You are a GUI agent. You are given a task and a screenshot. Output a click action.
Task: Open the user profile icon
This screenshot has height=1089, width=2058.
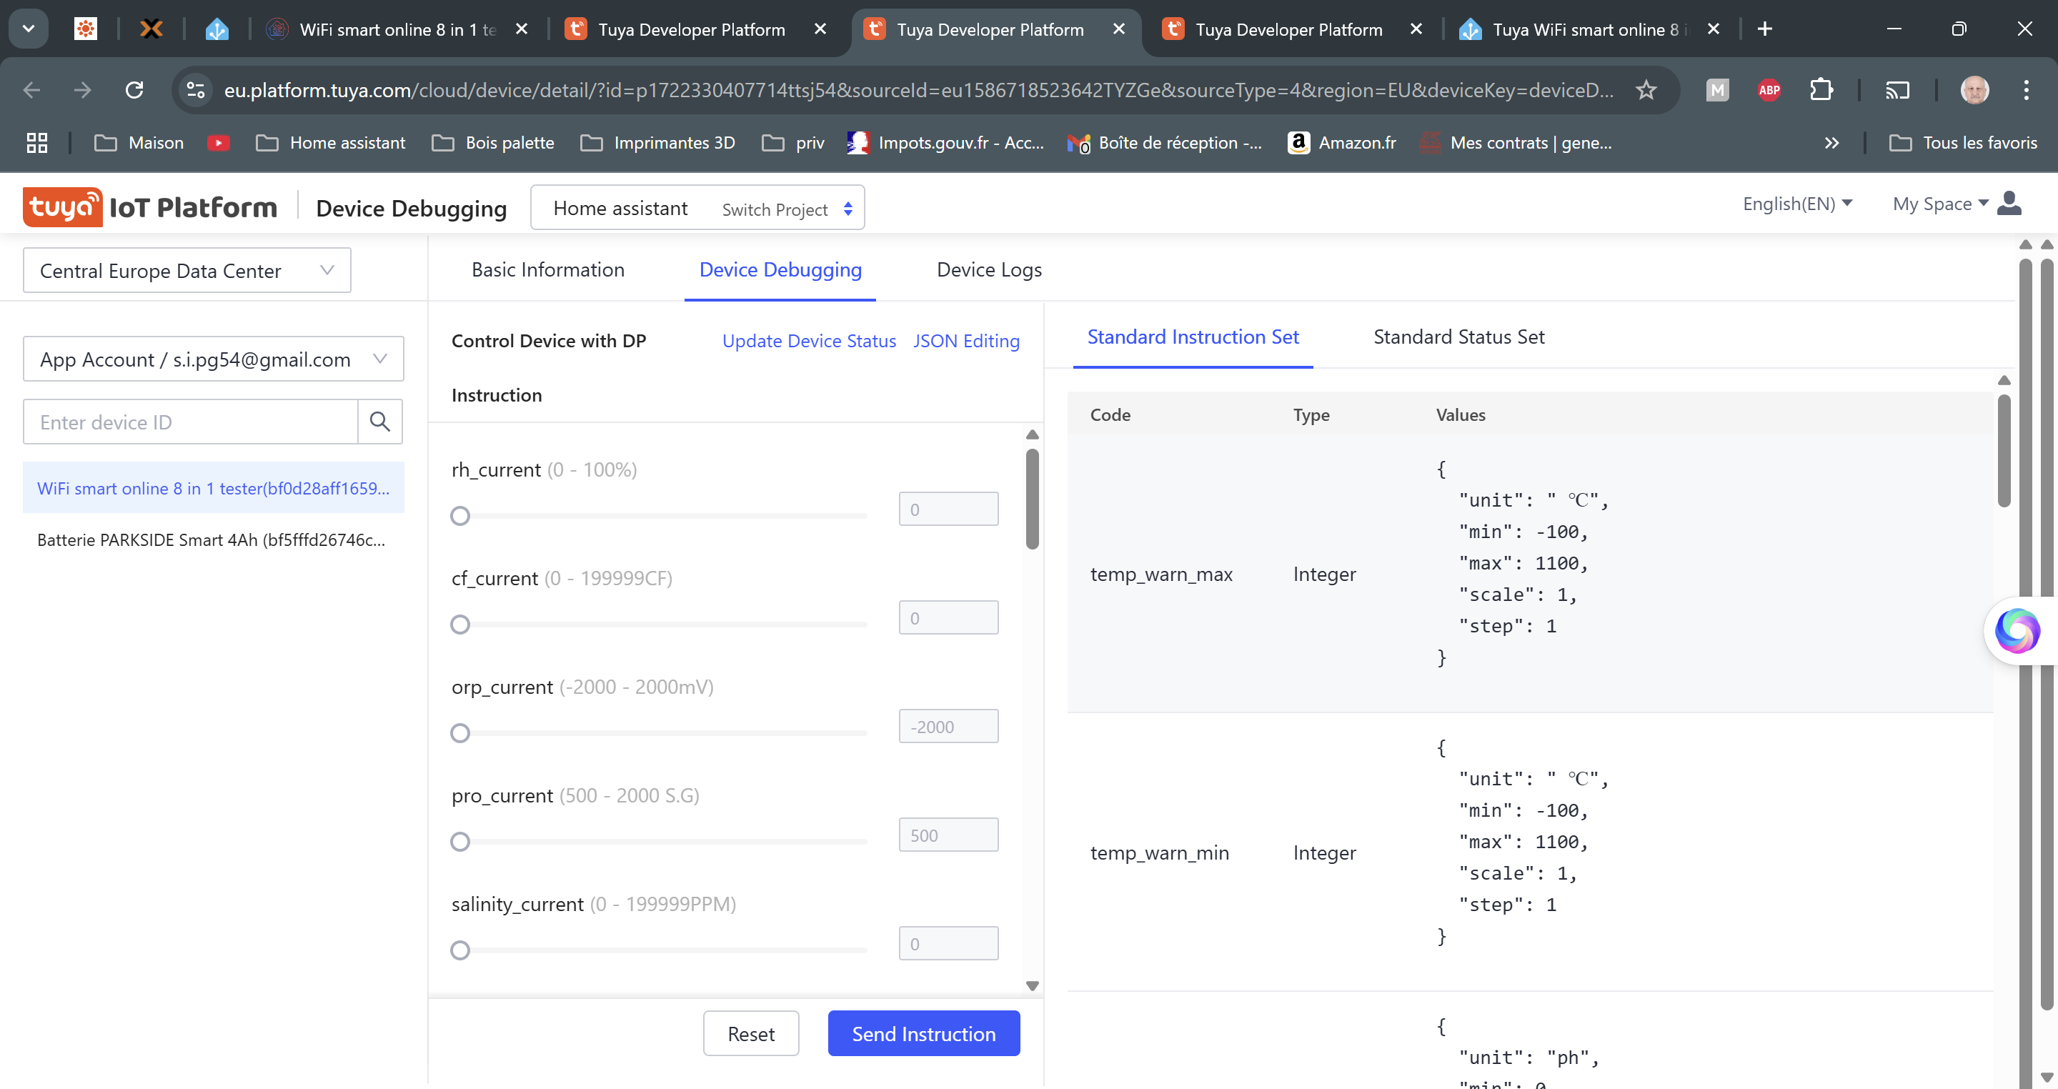[x=2009, y=204]
